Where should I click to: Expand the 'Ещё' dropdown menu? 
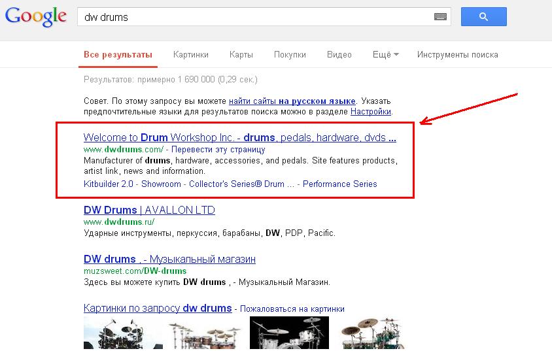385,54
